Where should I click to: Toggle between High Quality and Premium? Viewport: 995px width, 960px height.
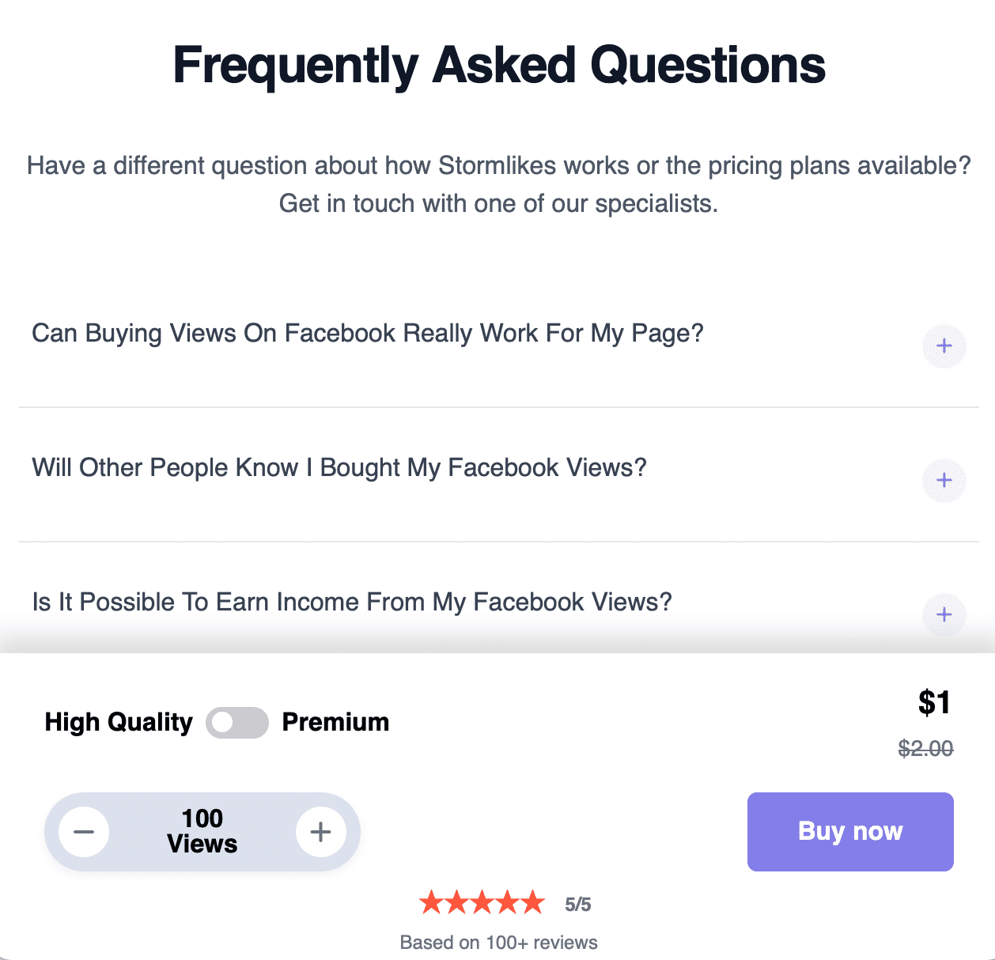[x=237, y=722]
